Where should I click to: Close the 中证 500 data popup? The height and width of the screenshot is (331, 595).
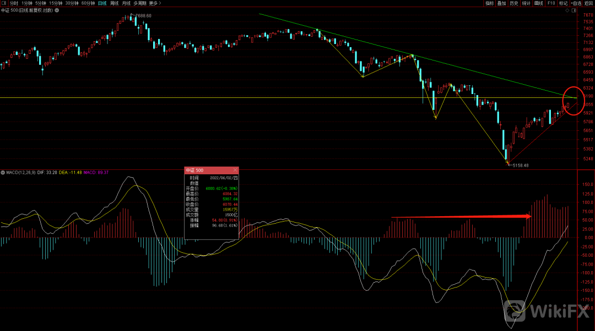(235, 170)
